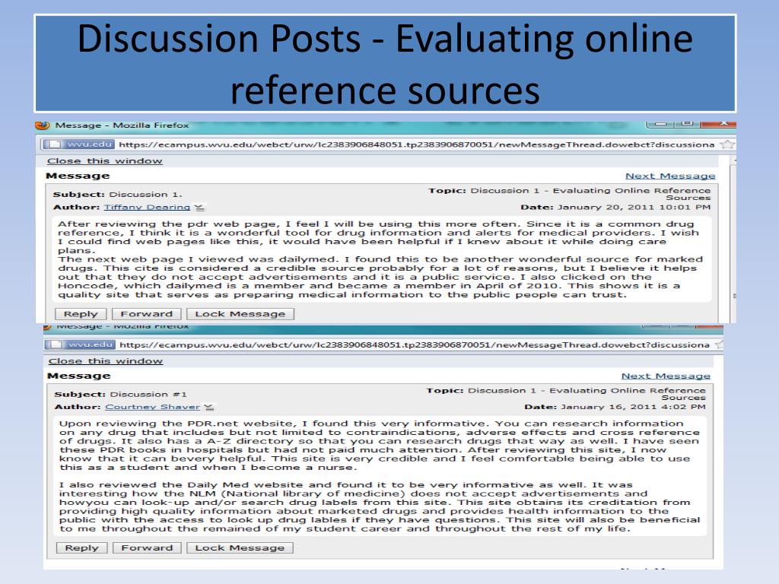Bookmark page with star icon in top window
The image size is (779, 584).
(727, 144)
